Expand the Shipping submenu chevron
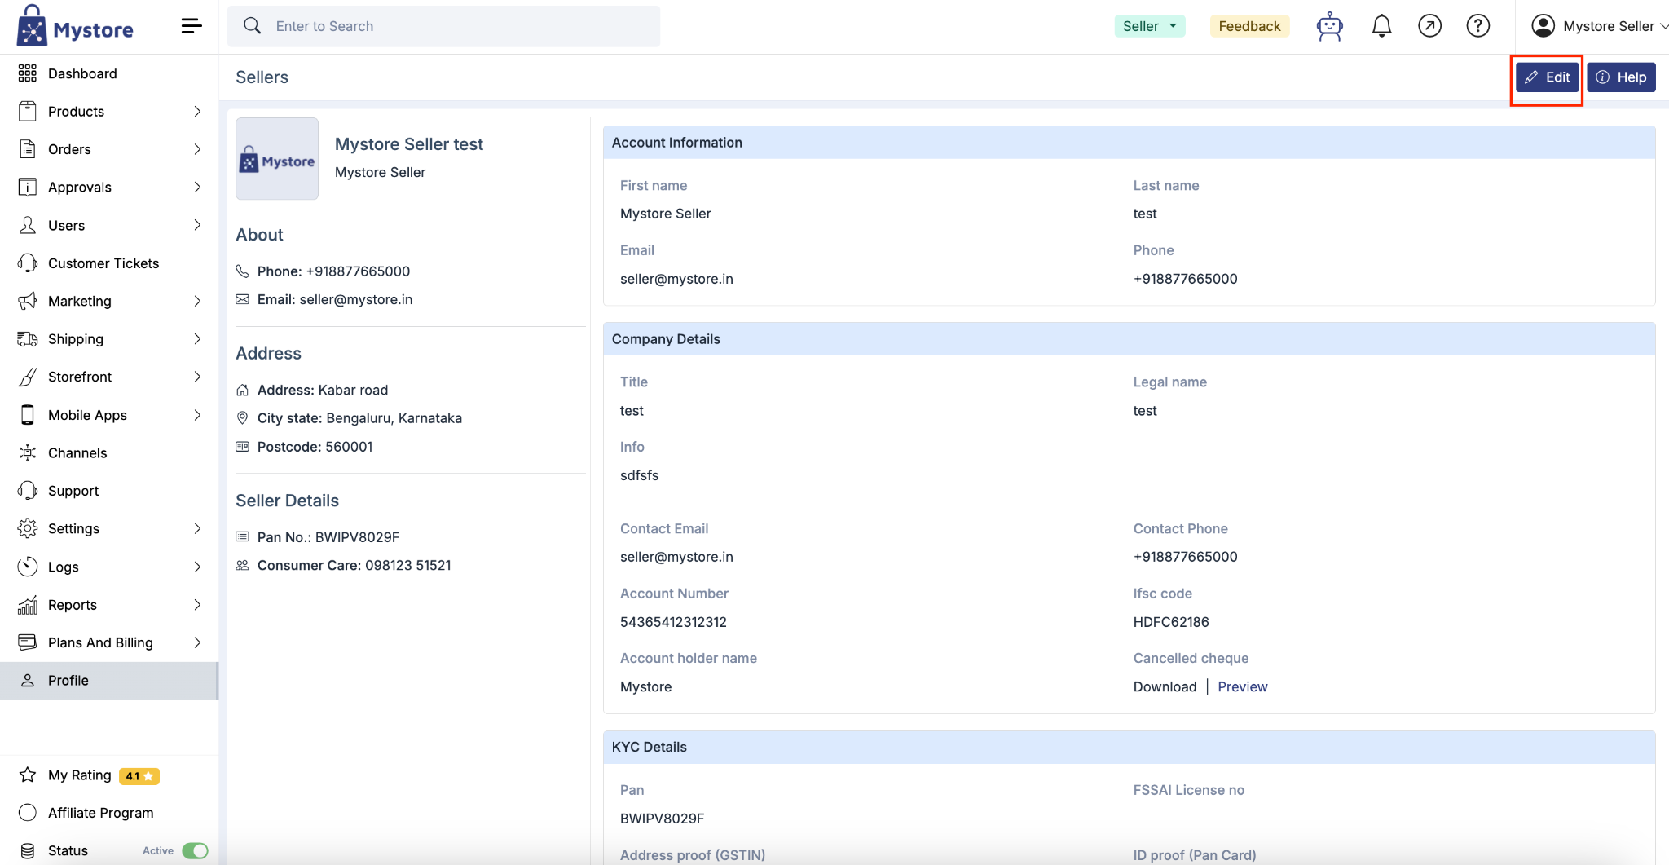The image size is (1669, 865). click(x=197, y=339)
